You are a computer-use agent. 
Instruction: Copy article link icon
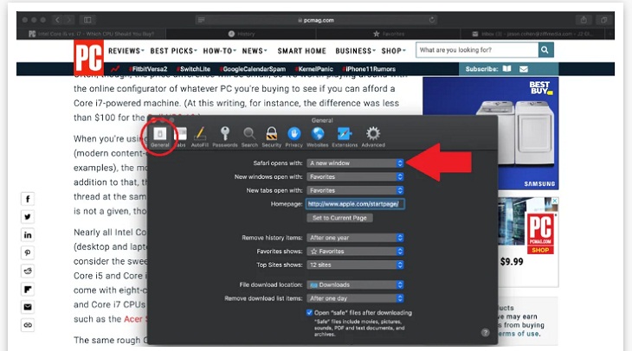(28, 325)
